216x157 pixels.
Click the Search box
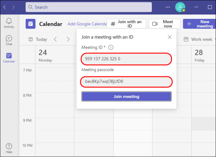point(89,7)
